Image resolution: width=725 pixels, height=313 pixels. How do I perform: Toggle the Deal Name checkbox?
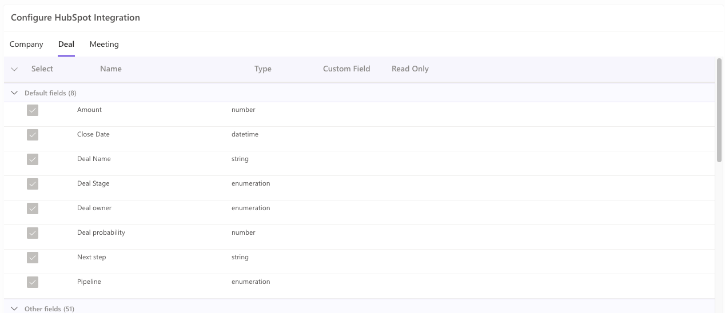point(33,159)
